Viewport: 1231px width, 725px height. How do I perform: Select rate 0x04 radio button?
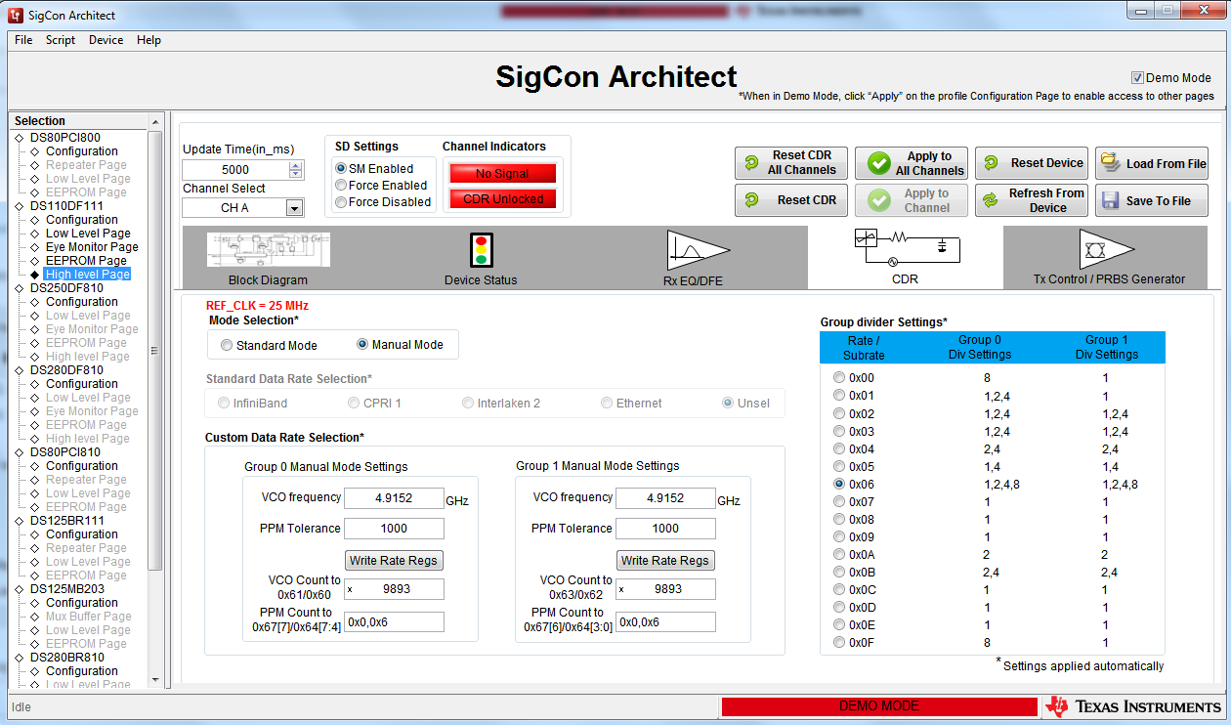click(839, 448)
